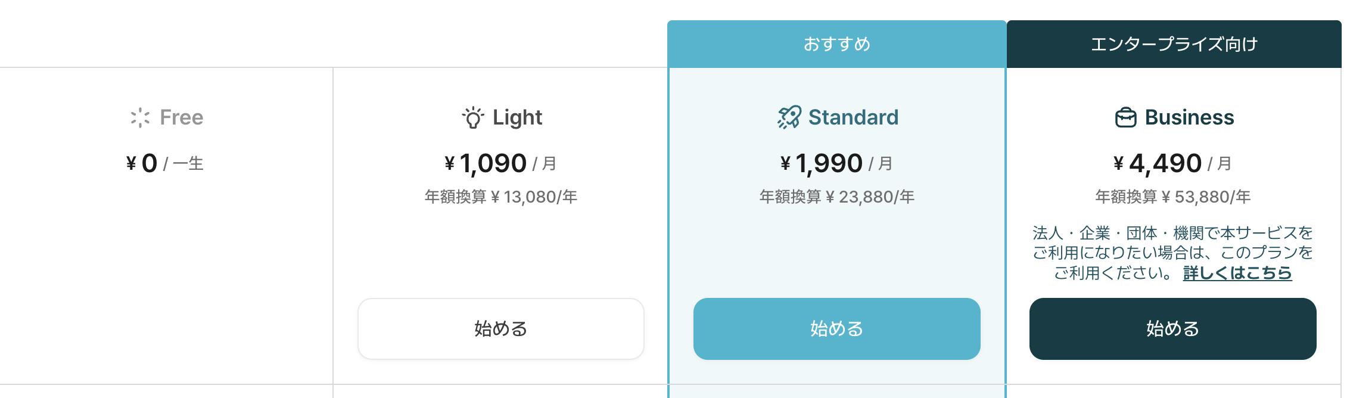Image resolution: width=1350 pixels, height=398 pixels.
Task: Select the おすすめ header banner
Action: point(837,44)
